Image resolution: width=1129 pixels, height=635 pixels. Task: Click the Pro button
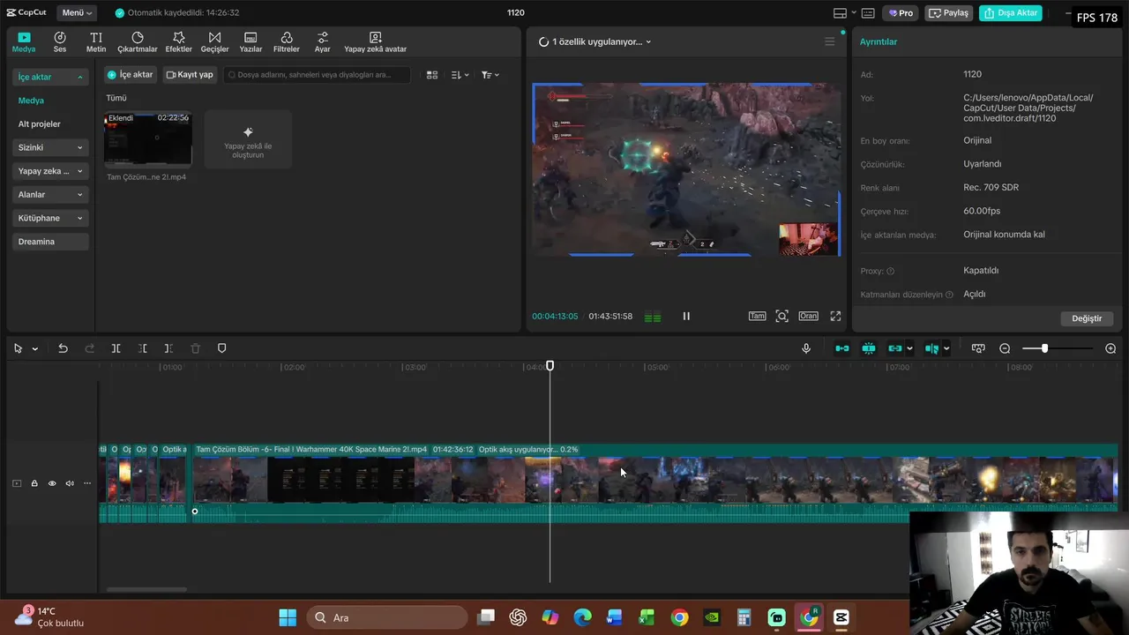(901, 13)
